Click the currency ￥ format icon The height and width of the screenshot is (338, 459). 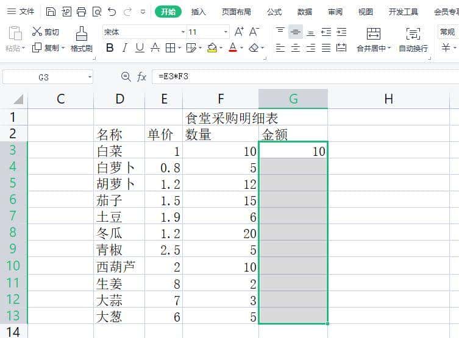click(446, 48)
